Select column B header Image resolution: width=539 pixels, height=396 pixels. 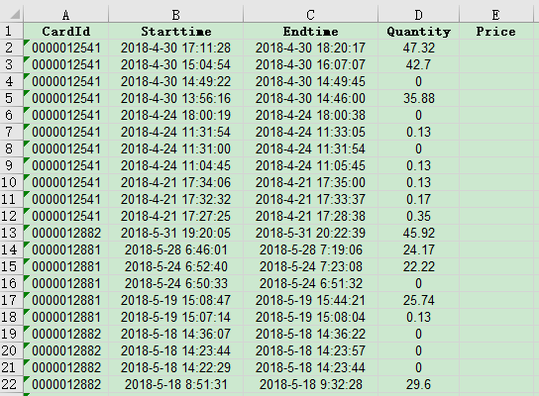(x=175, y=15)
